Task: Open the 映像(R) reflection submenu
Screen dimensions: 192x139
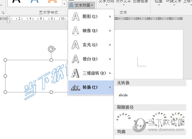Action: tap(91, 31)
